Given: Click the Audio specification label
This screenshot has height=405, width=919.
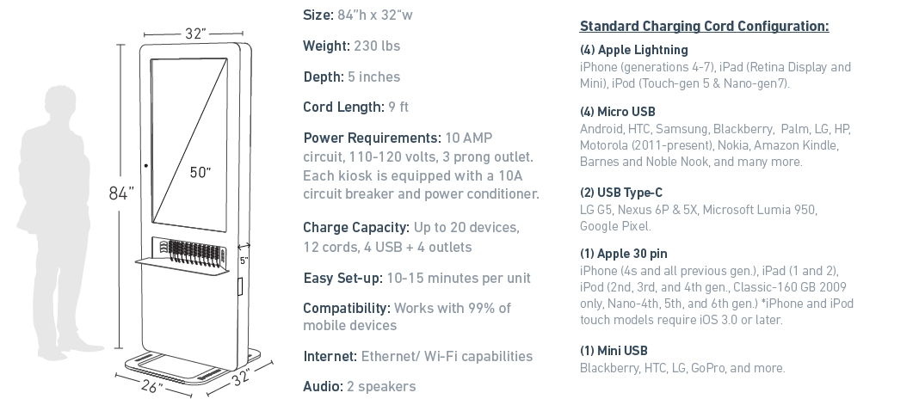Looking at the screenshot, I should point(323,387).
